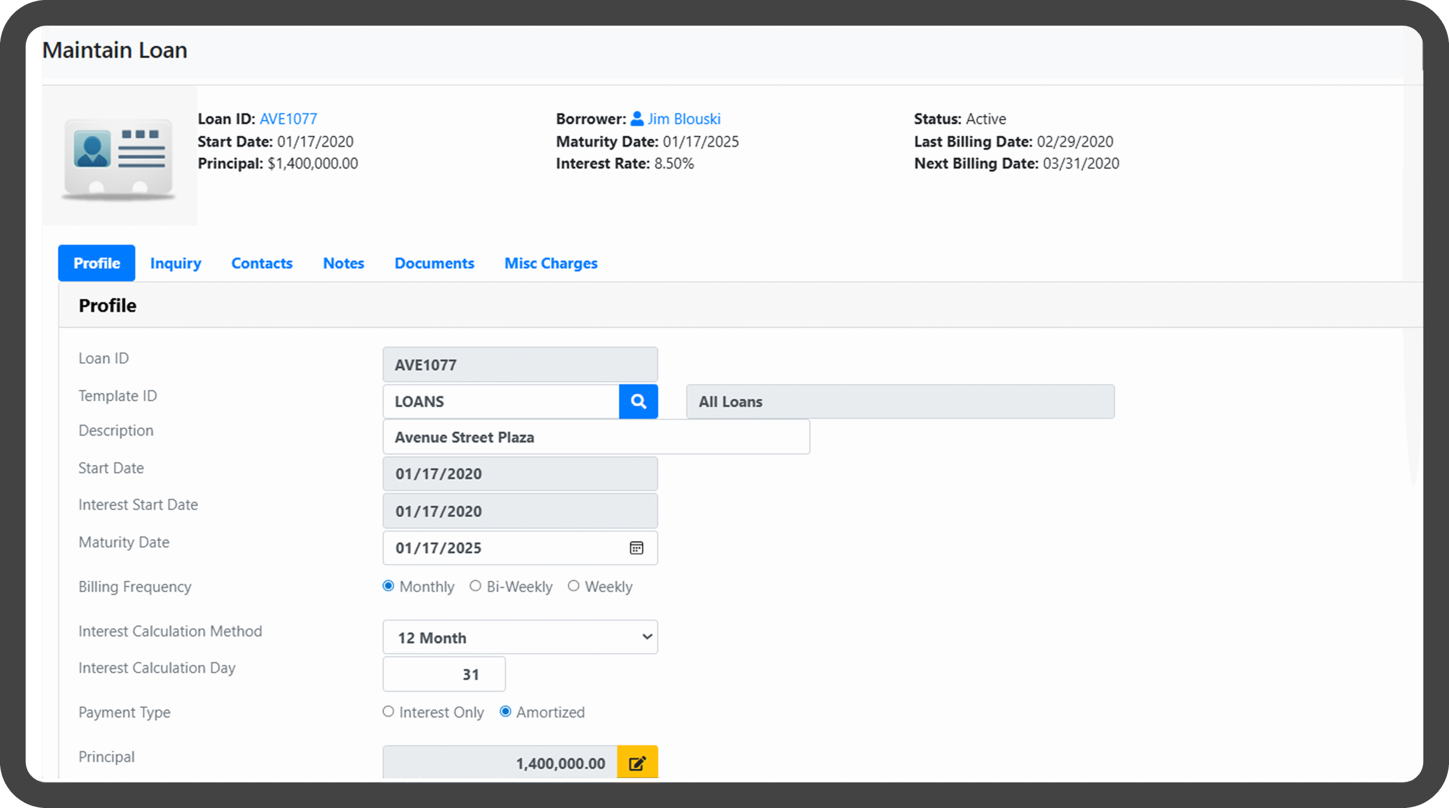Screen dimensions: 1449x808
Task: Open the Maturity Date calendar picker icon
Action: [x=636, y=548]
